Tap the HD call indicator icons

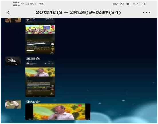[x=16, y=4]
